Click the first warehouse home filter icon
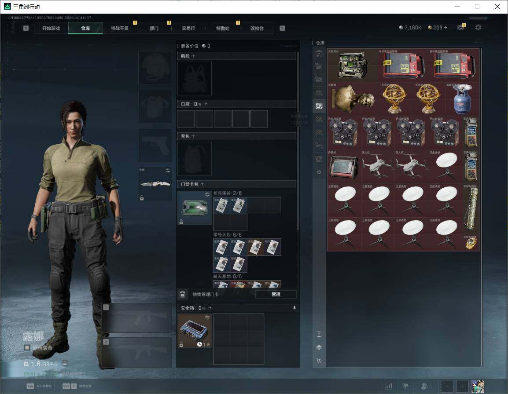The image size is (508, 394). click(x=319, y=54)
